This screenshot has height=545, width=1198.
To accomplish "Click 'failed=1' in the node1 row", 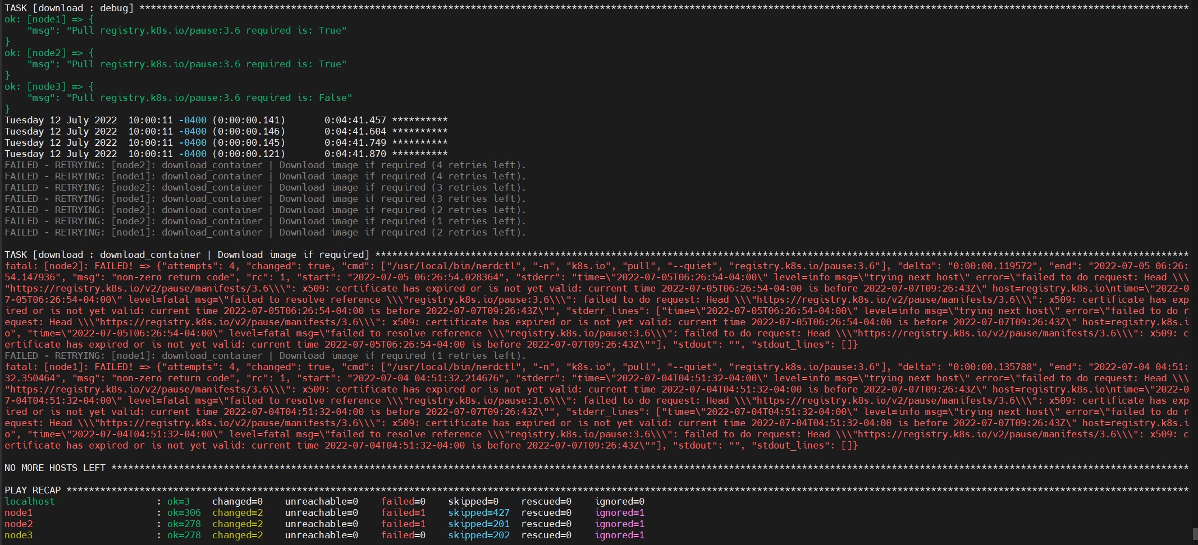I will tap(403, 512).
